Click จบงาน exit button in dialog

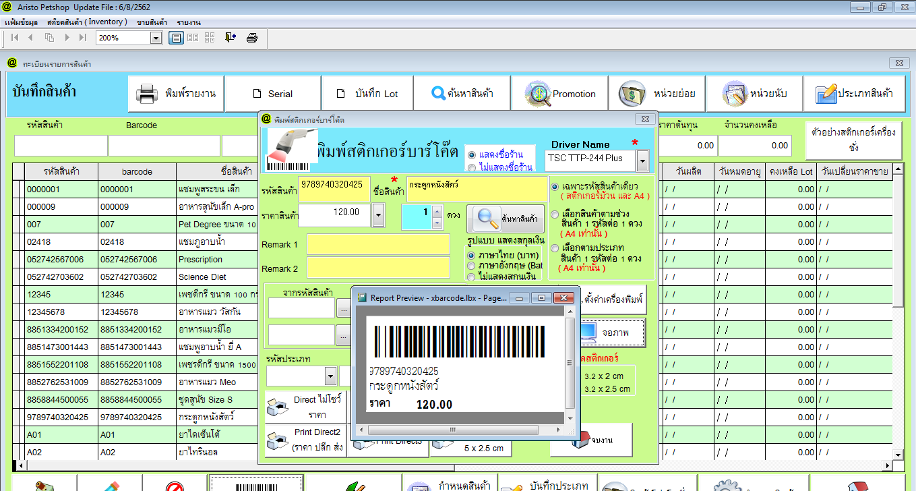(x=592, y=440)
